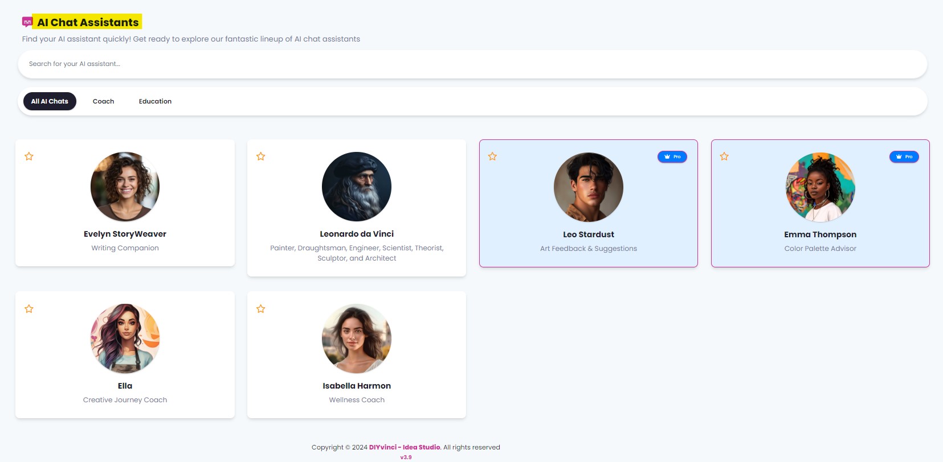Screen dimensions: 943x462
Task: Star the Ella assistant card
Action: 29,309
